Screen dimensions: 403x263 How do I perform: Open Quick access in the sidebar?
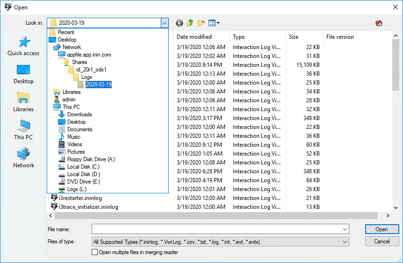click(23, 46)
